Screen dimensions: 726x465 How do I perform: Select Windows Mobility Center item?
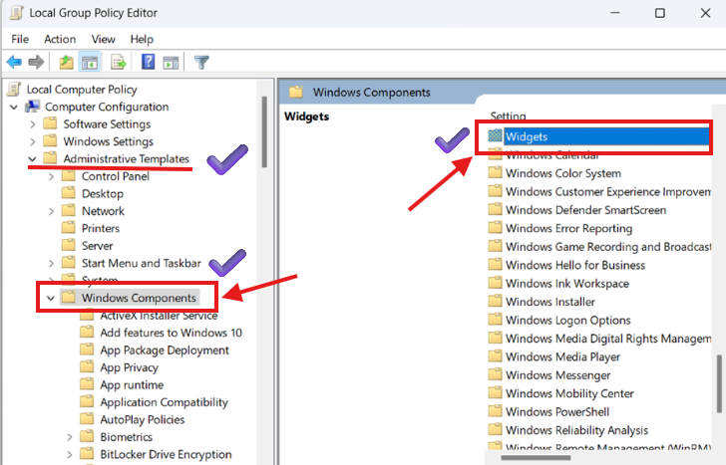561,393
